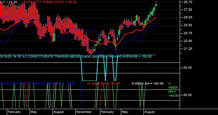Screen dimensions: 218x115
Task: Click the Carhartt Trend Pivot label
Action: point(50,2)
